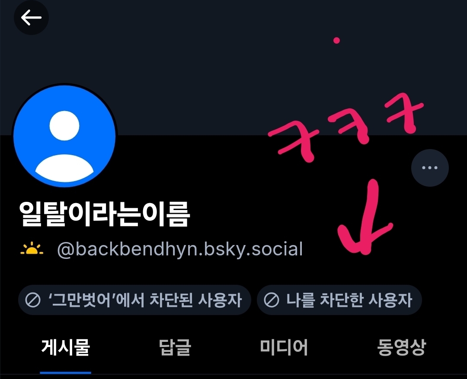Click the small pink dot on banner
Viewport: 467px width, 379px height.
pyautogui.click(x=336, y=40)
